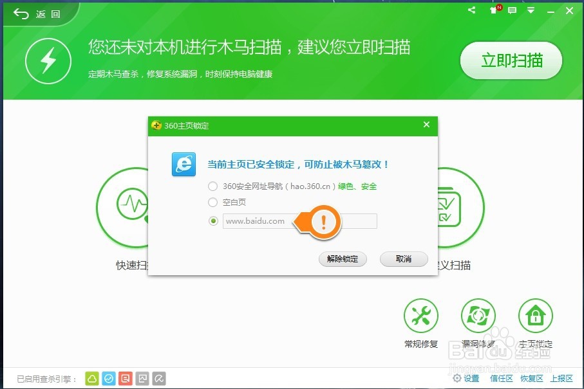Open the 恢复区 link
The width and height of the screenshot is (584, 389).
click(531, 379)
